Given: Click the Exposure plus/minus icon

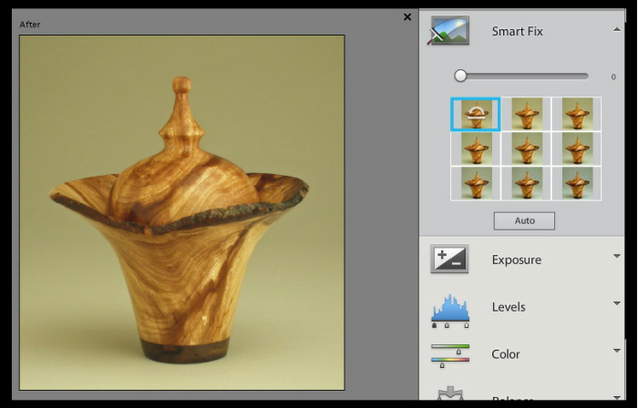Looking at the screenshot, I should pos(449,260).
